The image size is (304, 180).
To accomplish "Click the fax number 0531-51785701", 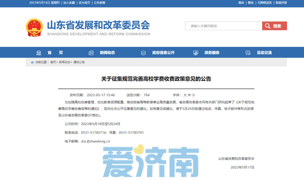I will click(x=131, y=133).
